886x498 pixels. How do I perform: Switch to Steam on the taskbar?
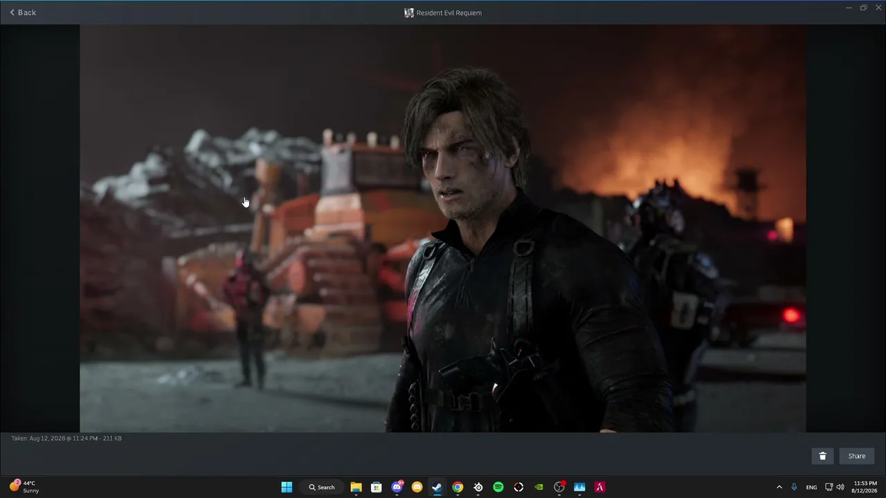click(x=437, y=487)
